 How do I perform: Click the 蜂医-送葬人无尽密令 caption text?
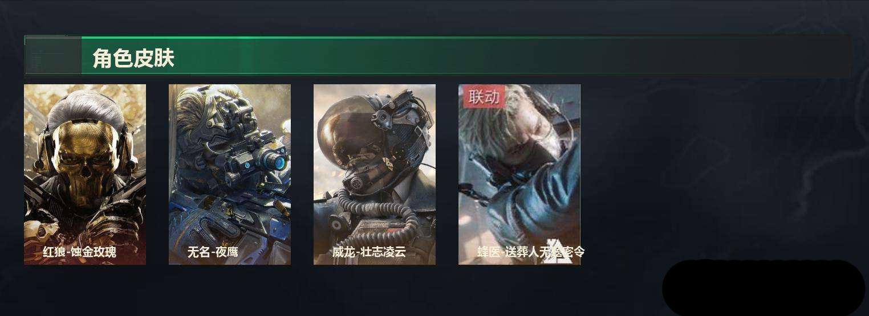[x=531, y=252]
